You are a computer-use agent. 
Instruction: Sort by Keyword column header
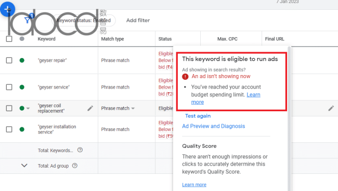[47, 39]
